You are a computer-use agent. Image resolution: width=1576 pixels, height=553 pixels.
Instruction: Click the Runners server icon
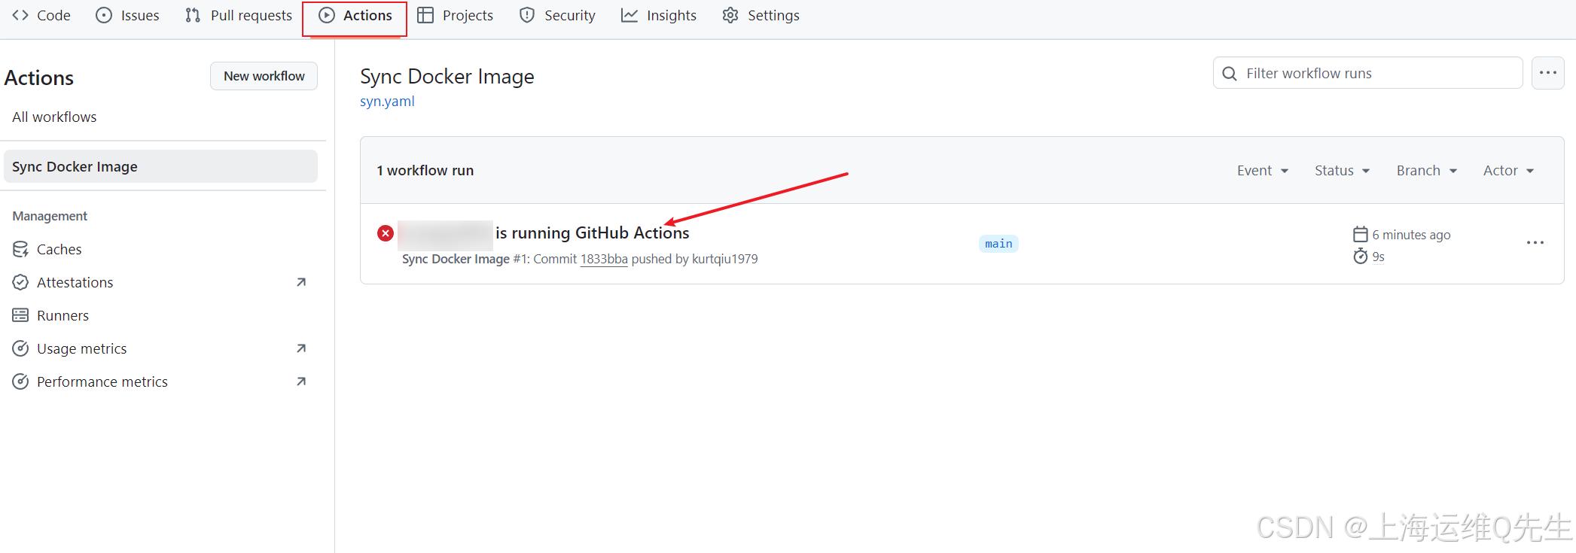(x=20, y=315)
